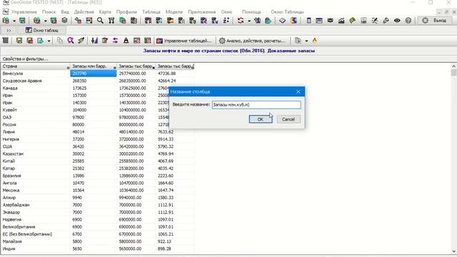The width and height of the screenshot is (457, 257).
Task: Click the letter A text format icon
Action: [126, 41]
